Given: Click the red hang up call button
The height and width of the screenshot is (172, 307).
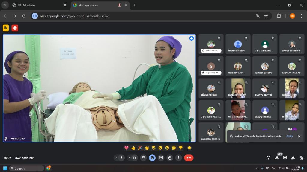Looking at the screenshot, I should [189, 158].
